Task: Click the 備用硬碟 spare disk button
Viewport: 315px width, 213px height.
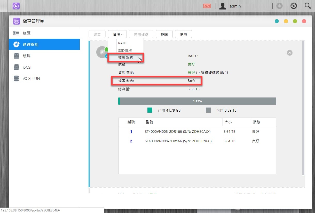Action: point(141,34)
